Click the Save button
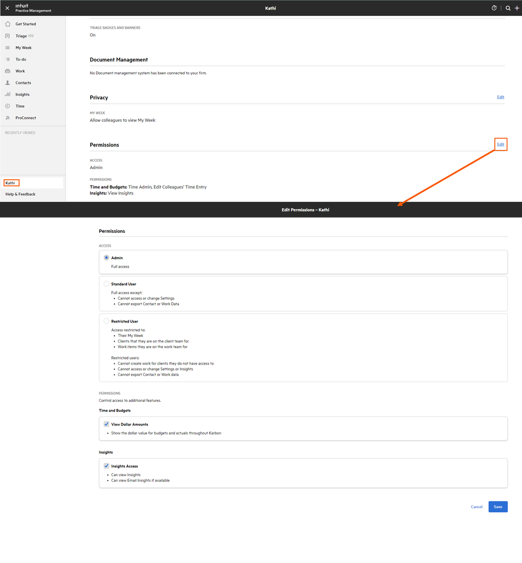The height and width of the screenshot is (563, 522). click(498, 507)
